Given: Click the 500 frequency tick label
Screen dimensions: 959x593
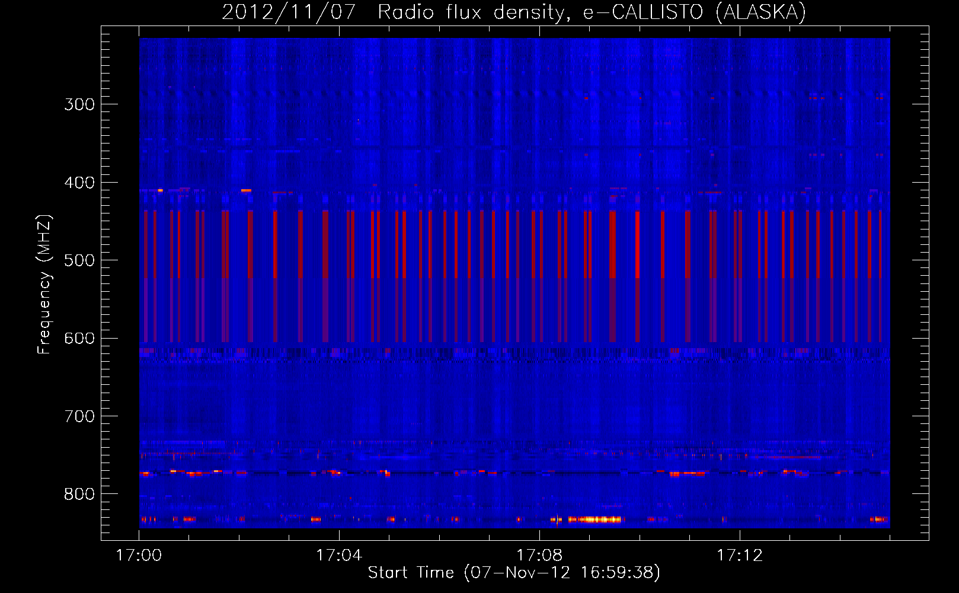Looking at the screenshot, I should click(x=79, y=260).
